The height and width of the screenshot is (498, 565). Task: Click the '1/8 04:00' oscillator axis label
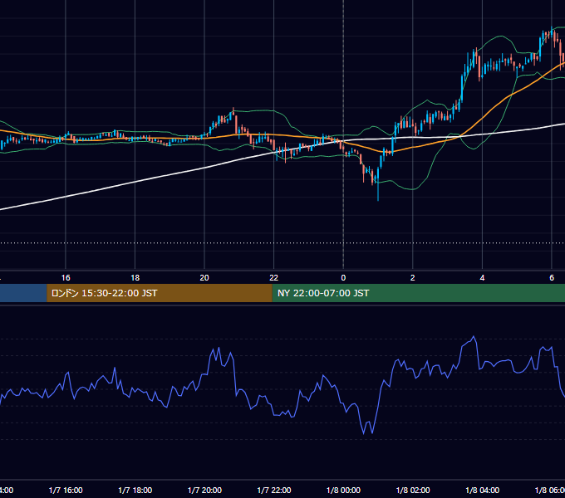pos(483,491)
